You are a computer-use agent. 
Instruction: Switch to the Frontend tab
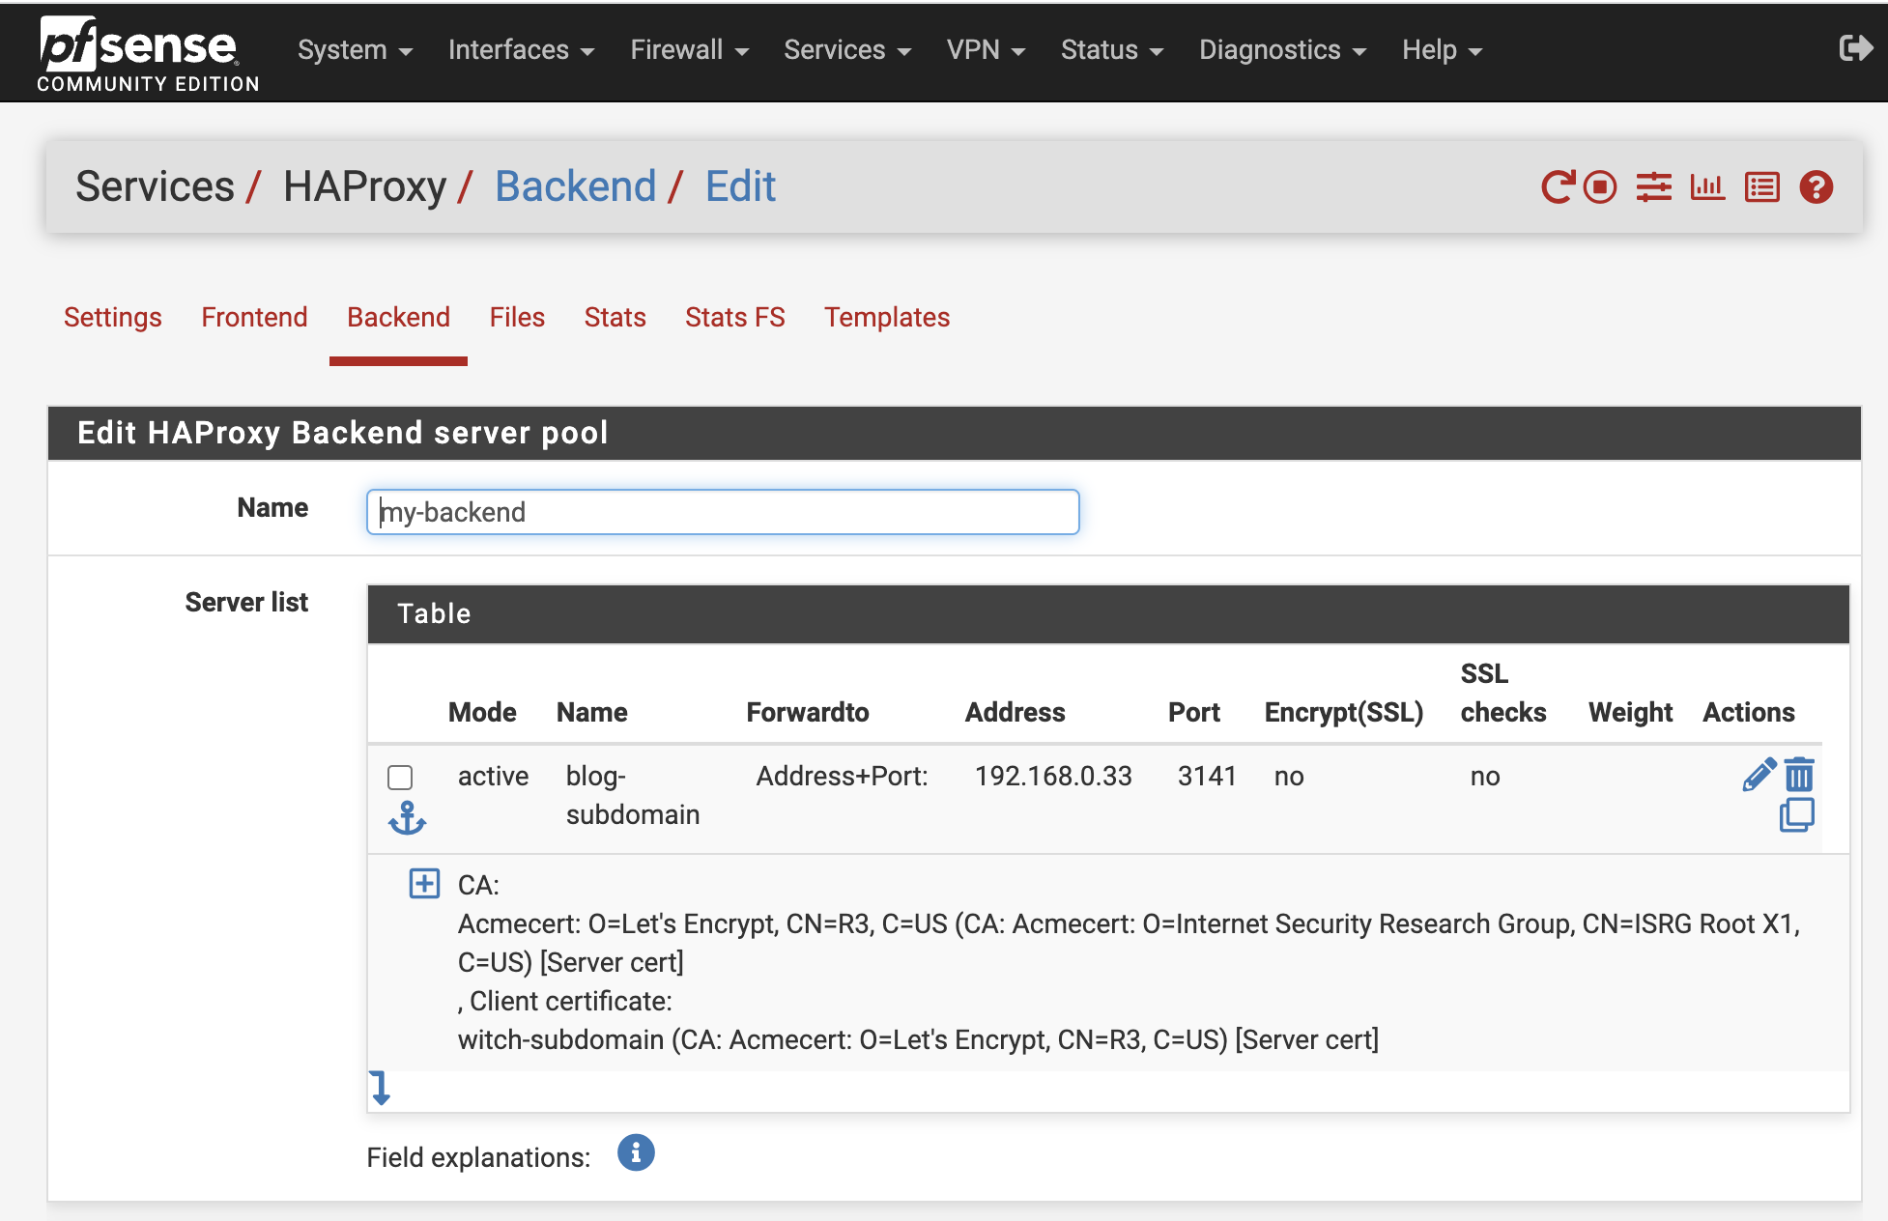(254, 317)
